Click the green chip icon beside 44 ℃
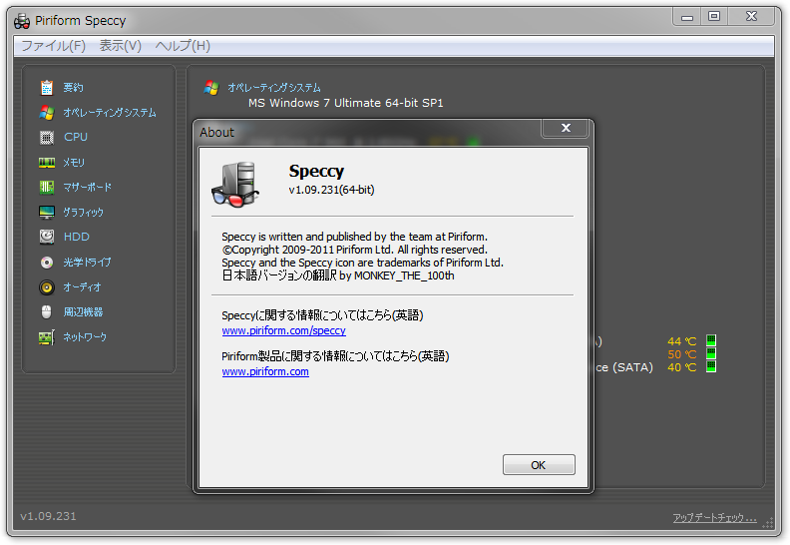Screen dimensions: 790x545 (x=711, y=340)
